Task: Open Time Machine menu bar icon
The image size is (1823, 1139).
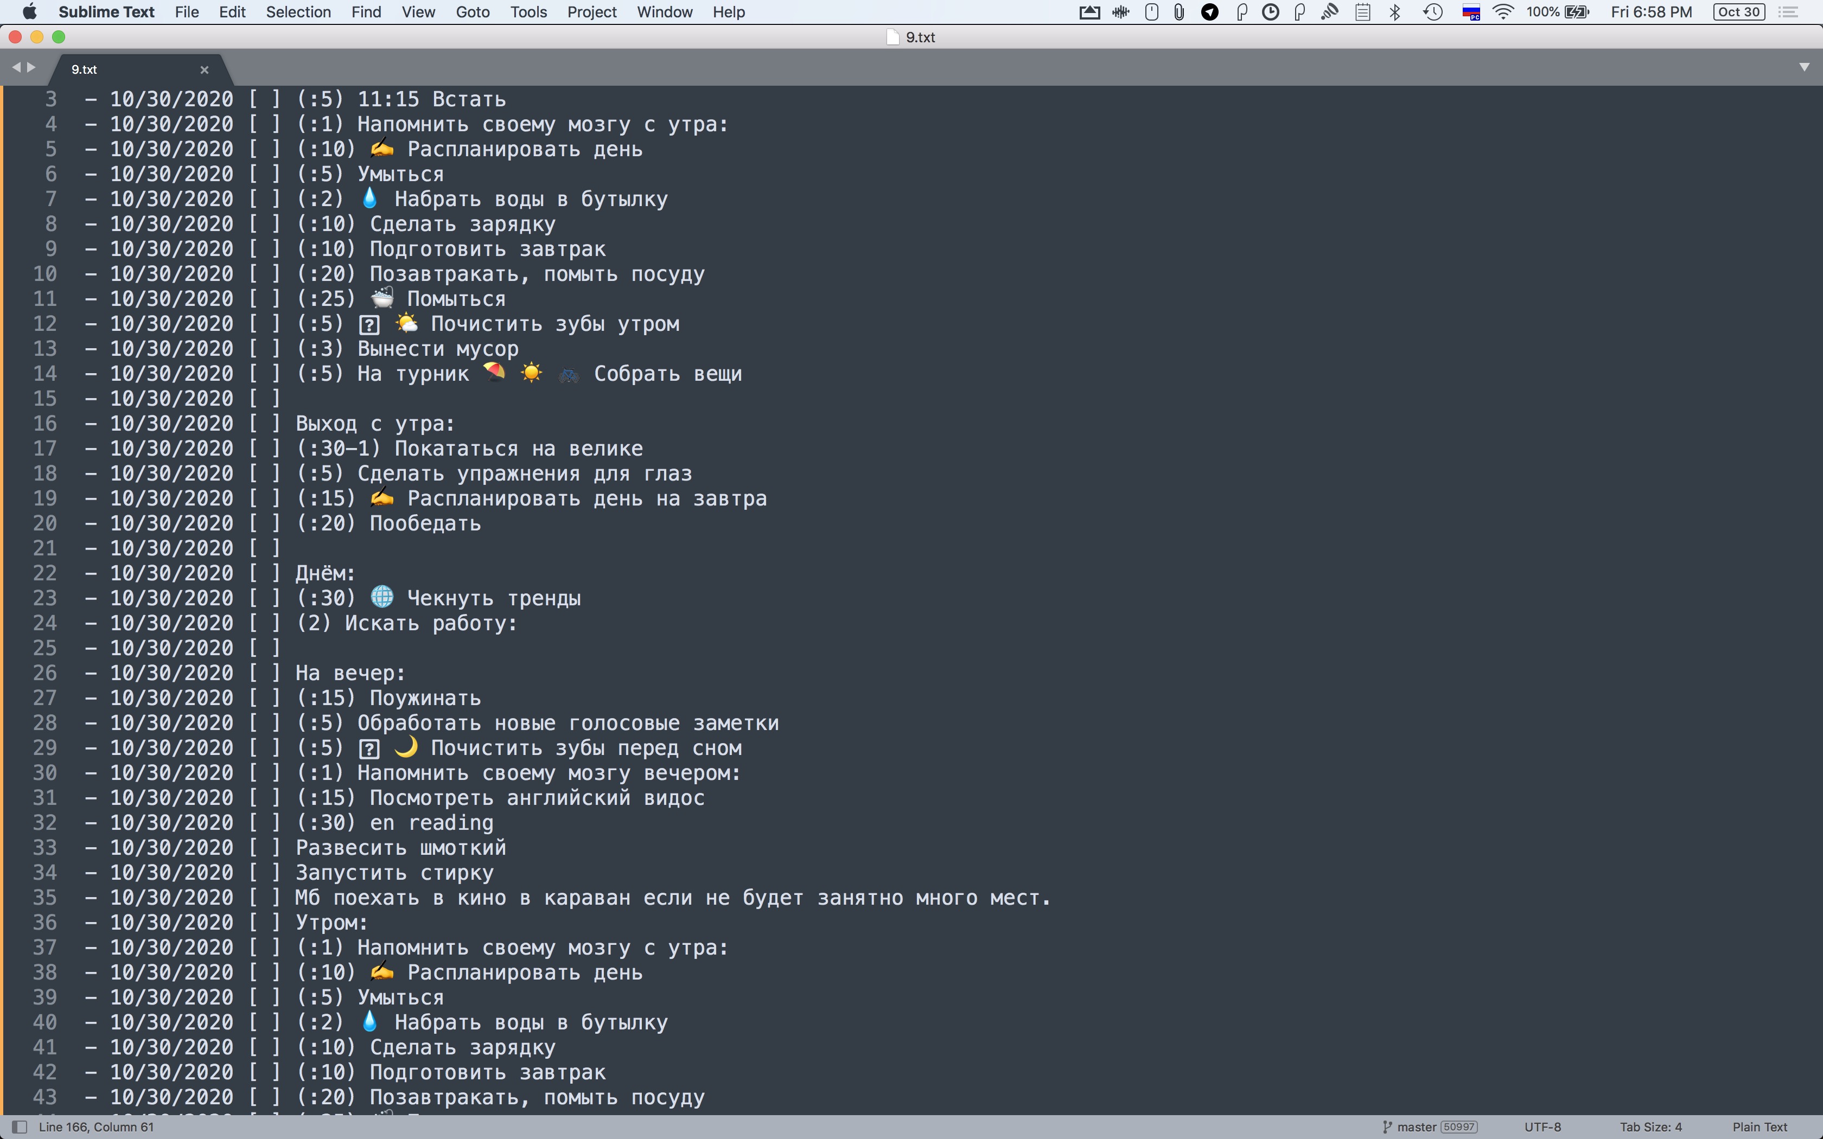Action: pyautogui.click(x=1433, y=12)
